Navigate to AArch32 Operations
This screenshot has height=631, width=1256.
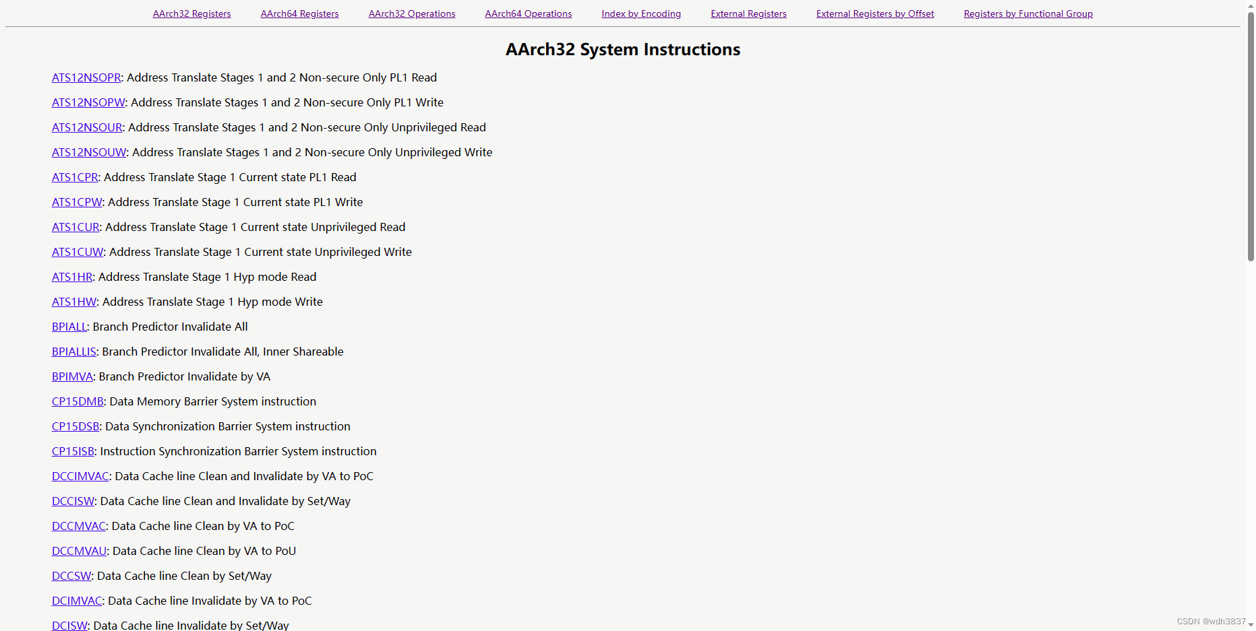(x=411, y=13)
